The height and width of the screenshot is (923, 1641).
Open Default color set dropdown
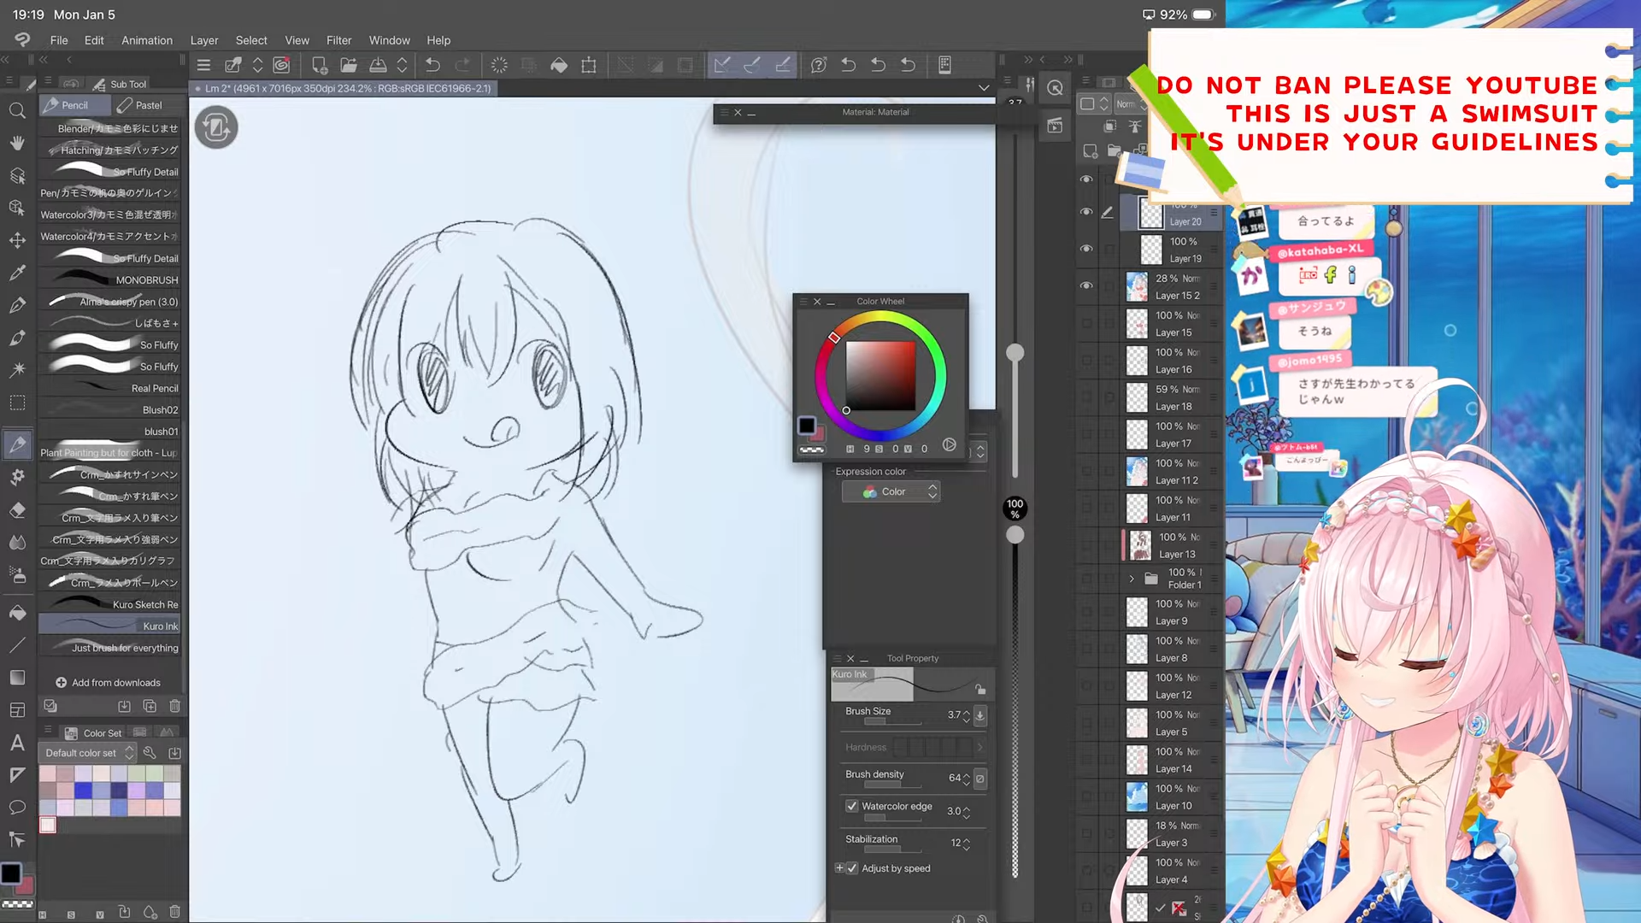[89, 753]
